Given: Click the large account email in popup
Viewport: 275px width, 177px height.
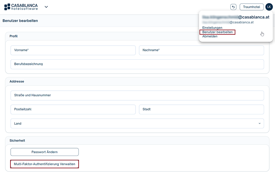Looking at the screenshot, I should [236, 17].
